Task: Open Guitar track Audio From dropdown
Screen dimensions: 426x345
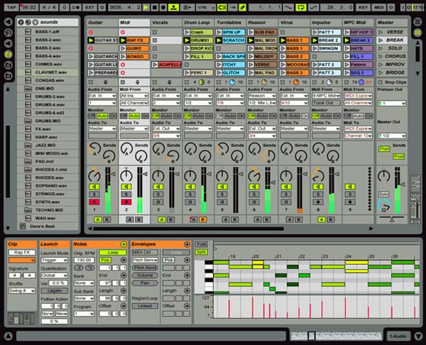Action: (102, 96)
